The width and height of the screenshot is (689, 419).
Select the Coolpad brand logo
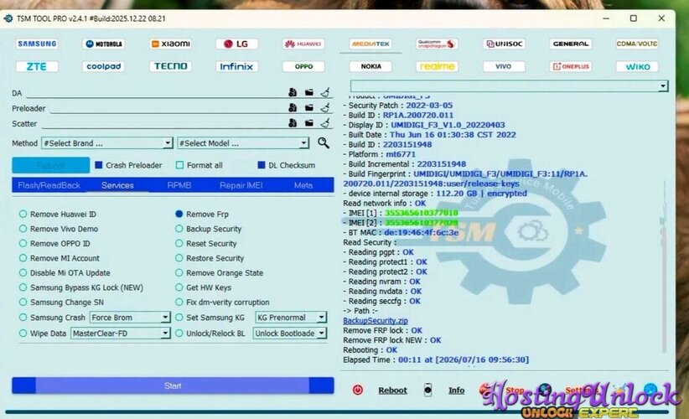(x=104, y=66)
